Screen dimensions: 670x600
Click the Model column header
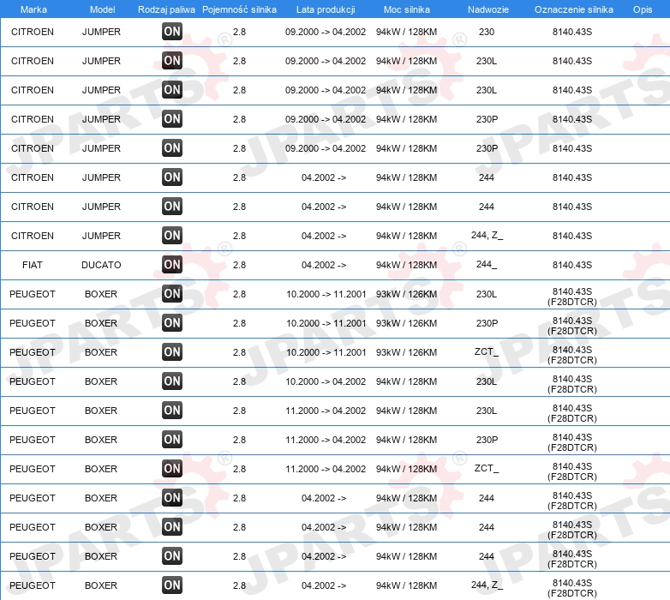pyautogui.click(x=102, y=9)
